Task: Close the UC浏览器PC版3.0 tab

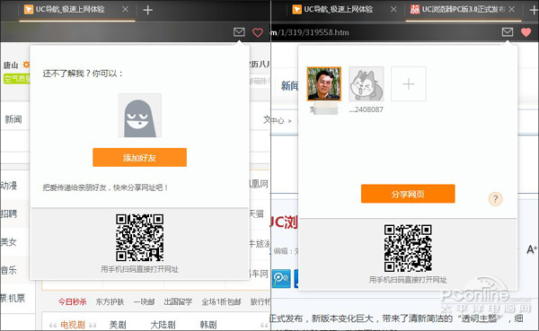Action: point(512,9)
